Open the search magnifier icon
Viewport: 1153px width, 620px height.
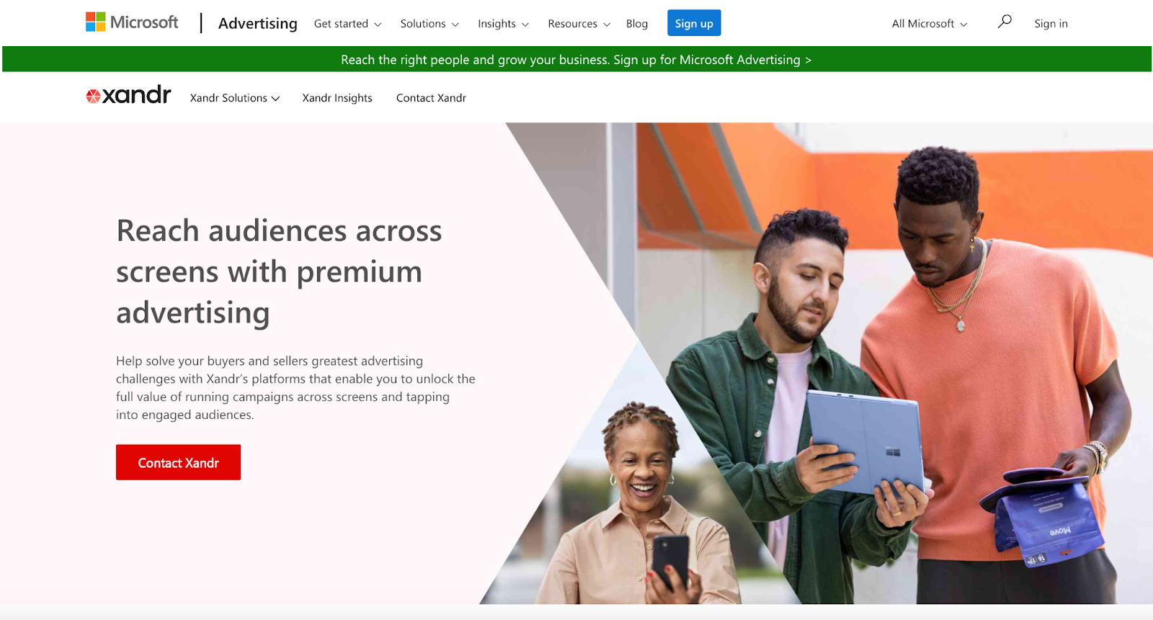[1005, 22]
